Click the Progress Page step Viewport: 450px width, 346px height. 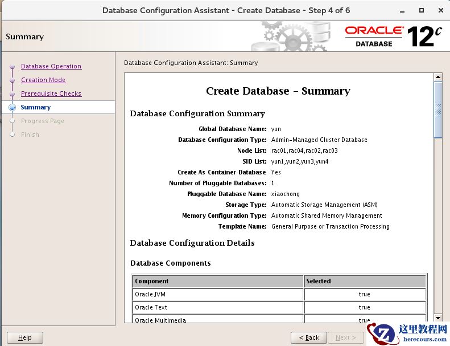43,121
